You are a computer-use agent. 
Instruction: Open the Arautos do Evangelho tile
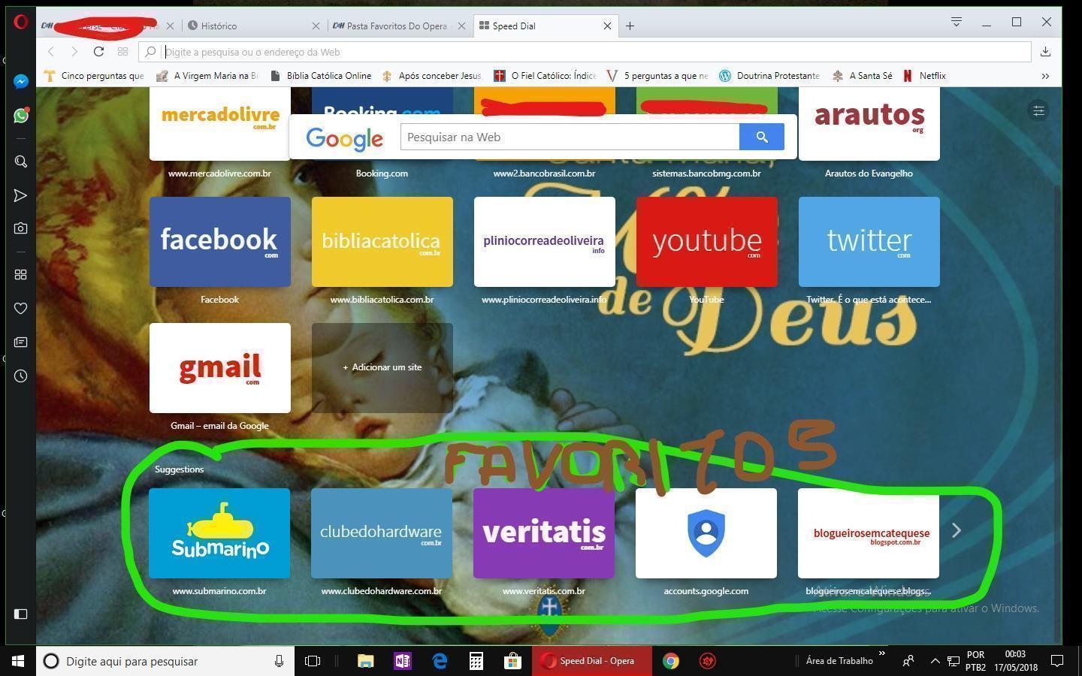869,123
